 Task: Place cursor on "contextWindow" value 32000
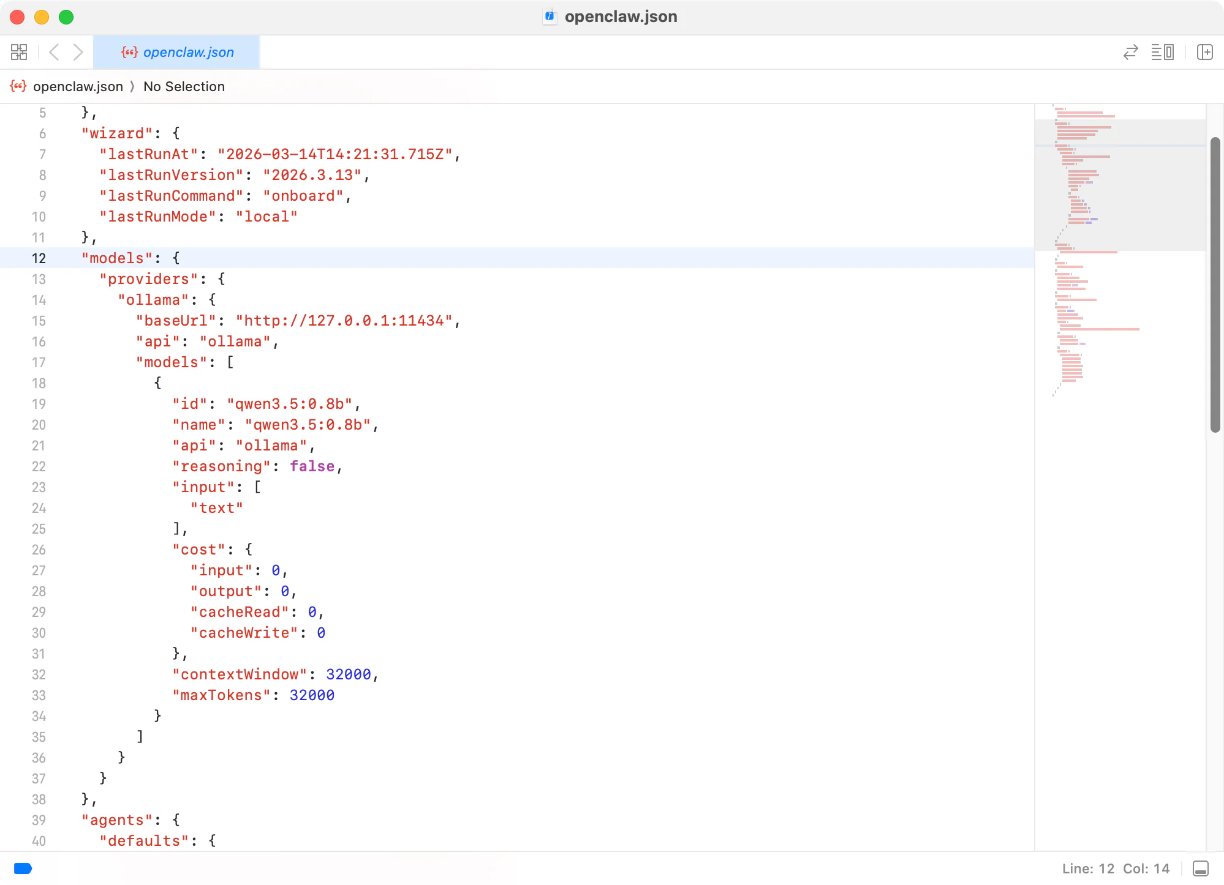[x=348, y=674]
